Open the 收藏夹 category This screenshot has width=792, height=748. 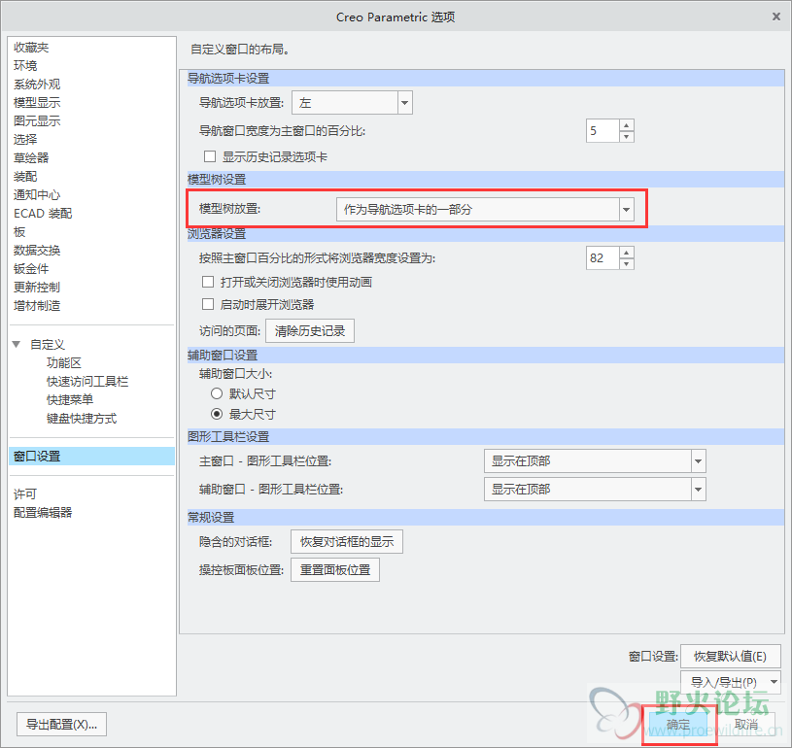click(31, 48)
